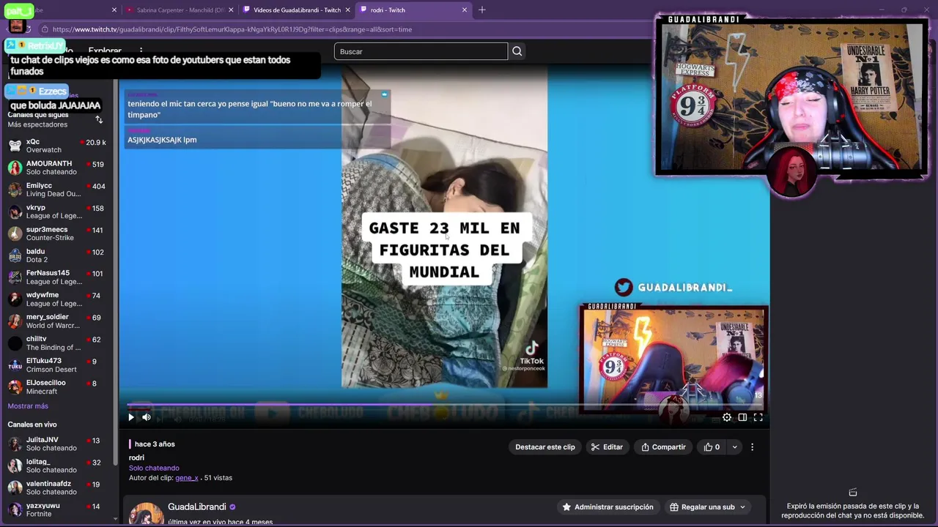Viewport: 938px width, 527px height.
Task: Click the browser address bar
Action: (x=344, y=29)
